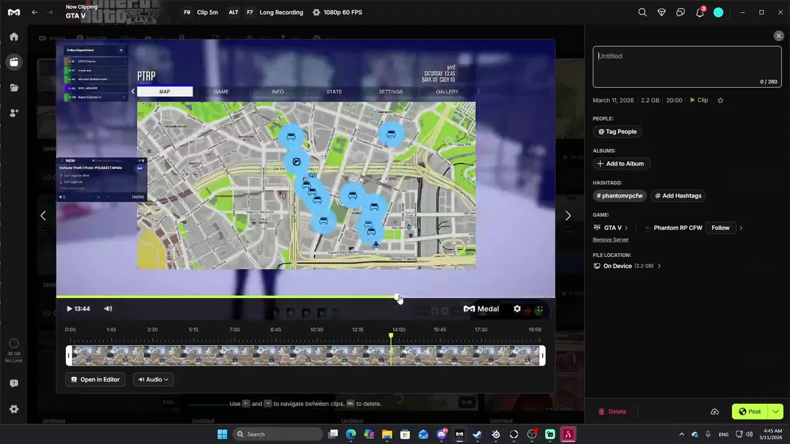Open Discord from the taskbar
Screen dimensions: 790x444
click(x=441, y=434)
